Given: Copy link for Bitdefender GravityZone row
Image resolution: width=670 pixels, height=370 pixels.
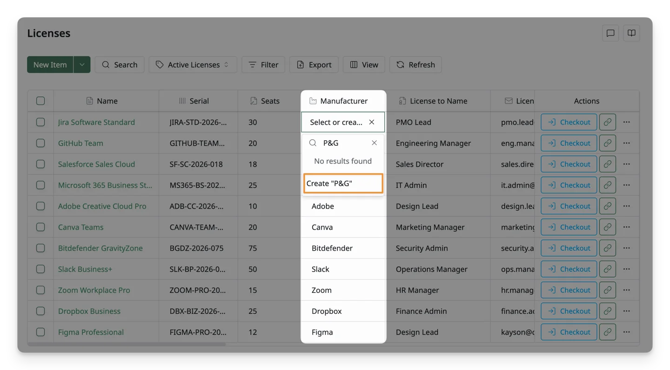Looking at the screenshot, I should [608, 248].
